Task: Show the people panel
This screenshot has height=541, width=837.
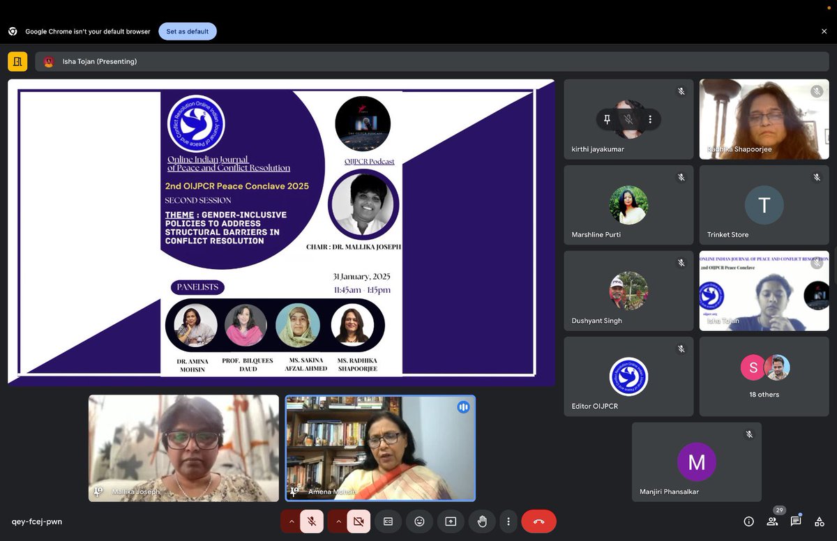Action: 772,521
